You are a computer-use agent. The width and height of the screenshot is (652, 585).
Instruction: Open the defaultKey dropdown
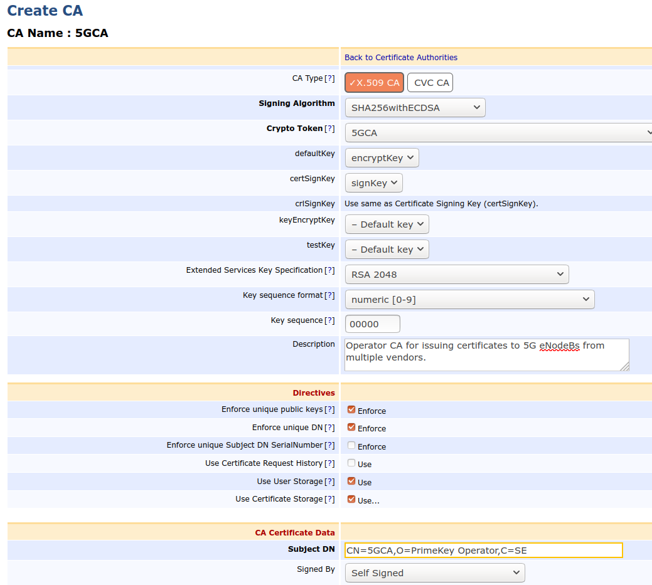(x=382, y=157)
